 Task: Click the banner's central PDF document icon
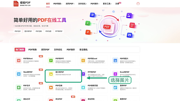[x=109, y=27]
